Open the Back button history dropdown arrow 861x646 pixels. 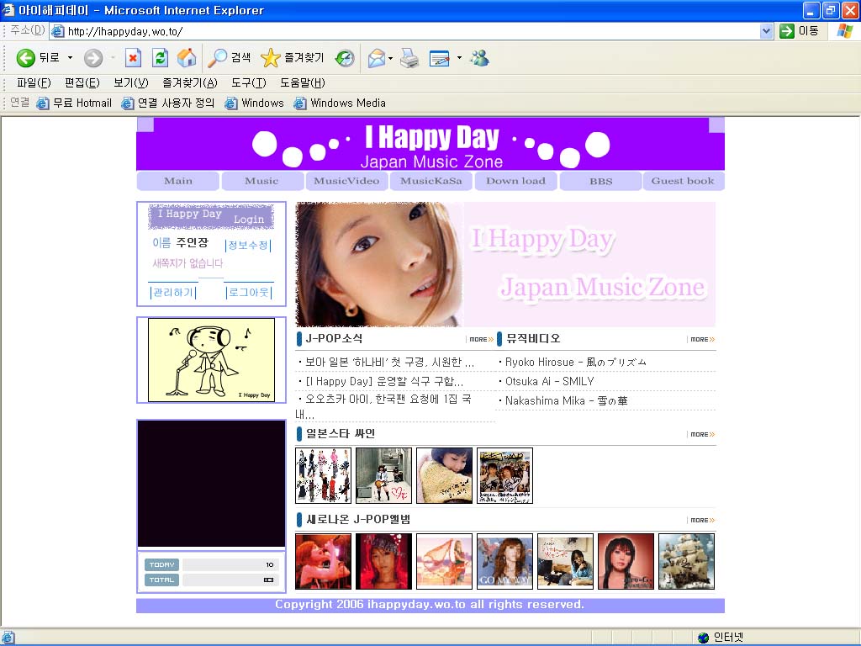pos(70,58)
